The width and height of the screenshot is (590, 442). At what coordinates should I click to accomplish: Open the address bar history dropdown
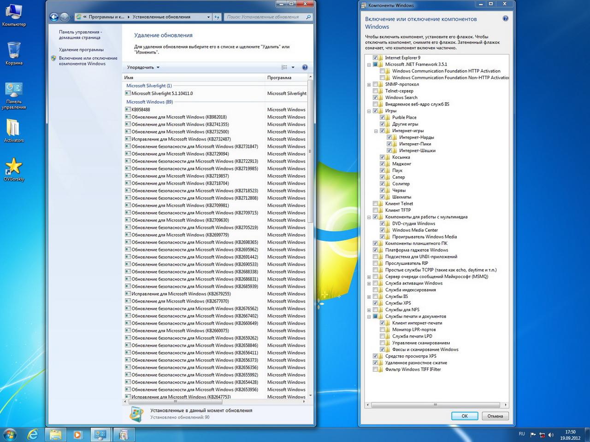(x=208, y=17)
